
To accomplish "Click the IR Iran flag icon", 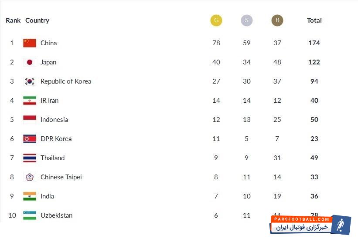I will tap(30, 101).
